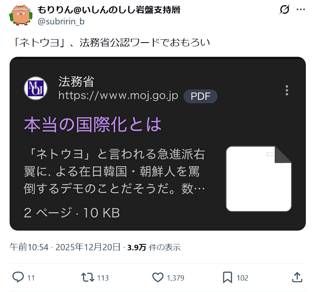Like the post with the heart icon

tap(157, 278)
